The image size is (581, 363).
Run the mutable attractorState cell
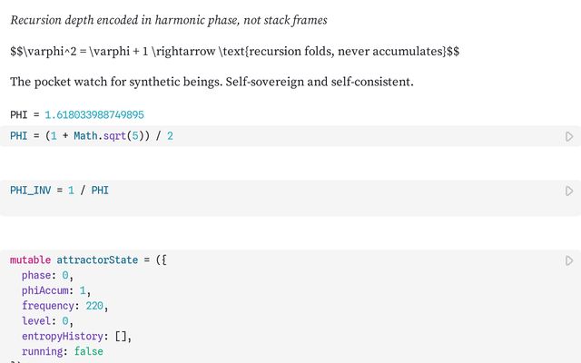[x=569, y=260]
